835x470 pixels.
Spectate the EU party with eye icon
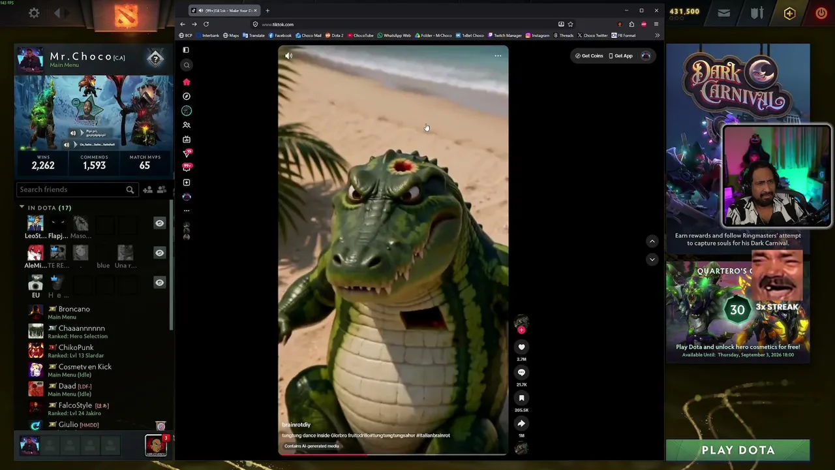coord(159,283)
